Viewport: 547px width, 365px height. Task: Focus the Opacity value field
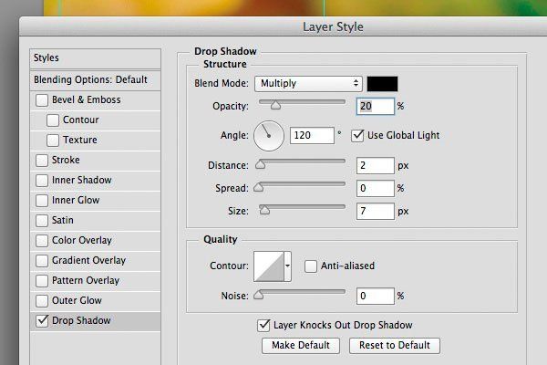[376, 106]
